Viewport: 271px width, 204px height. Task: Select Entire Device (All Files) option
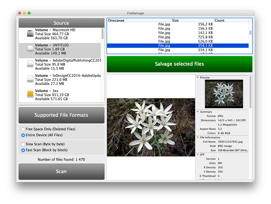(x=23, y=135)
